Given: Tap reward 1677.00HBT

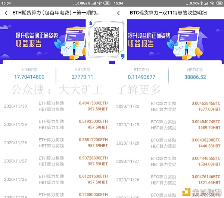Looking at the screenshot, I should (209, 109).
